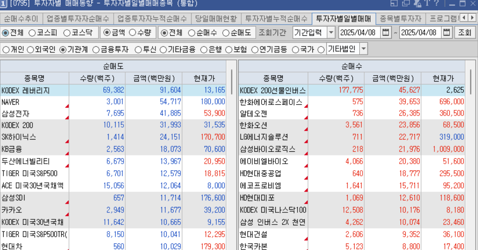Click the duplicate window icon in title bar
The height and width of the screenshot is (250, 478).
click(x=406, y=3)
